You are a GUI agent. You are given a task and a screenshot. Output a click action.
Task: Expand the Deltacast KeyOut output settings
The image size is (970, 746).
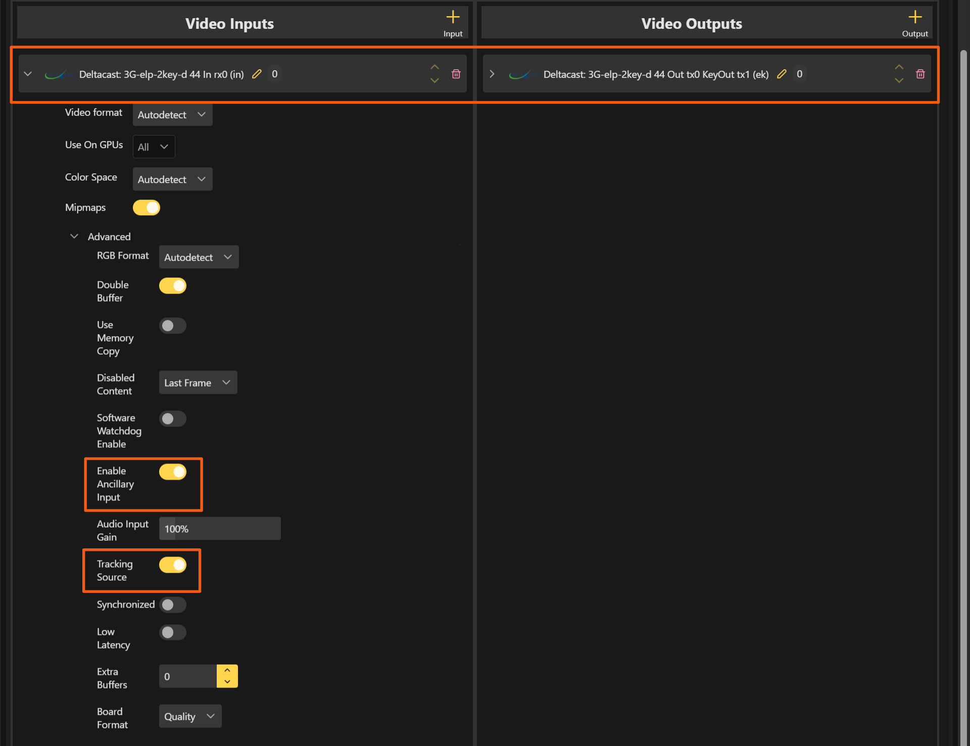[492, 74]
